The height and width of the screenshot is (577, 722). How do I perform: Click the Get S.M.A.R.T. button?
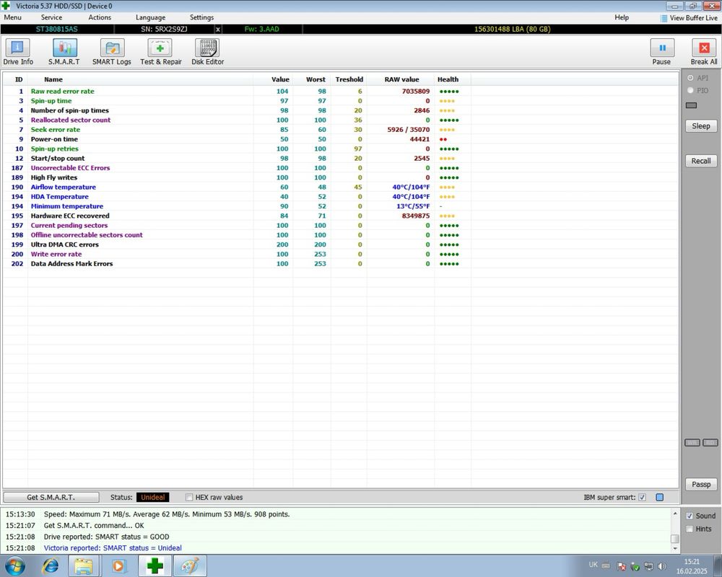coord(51,498)
